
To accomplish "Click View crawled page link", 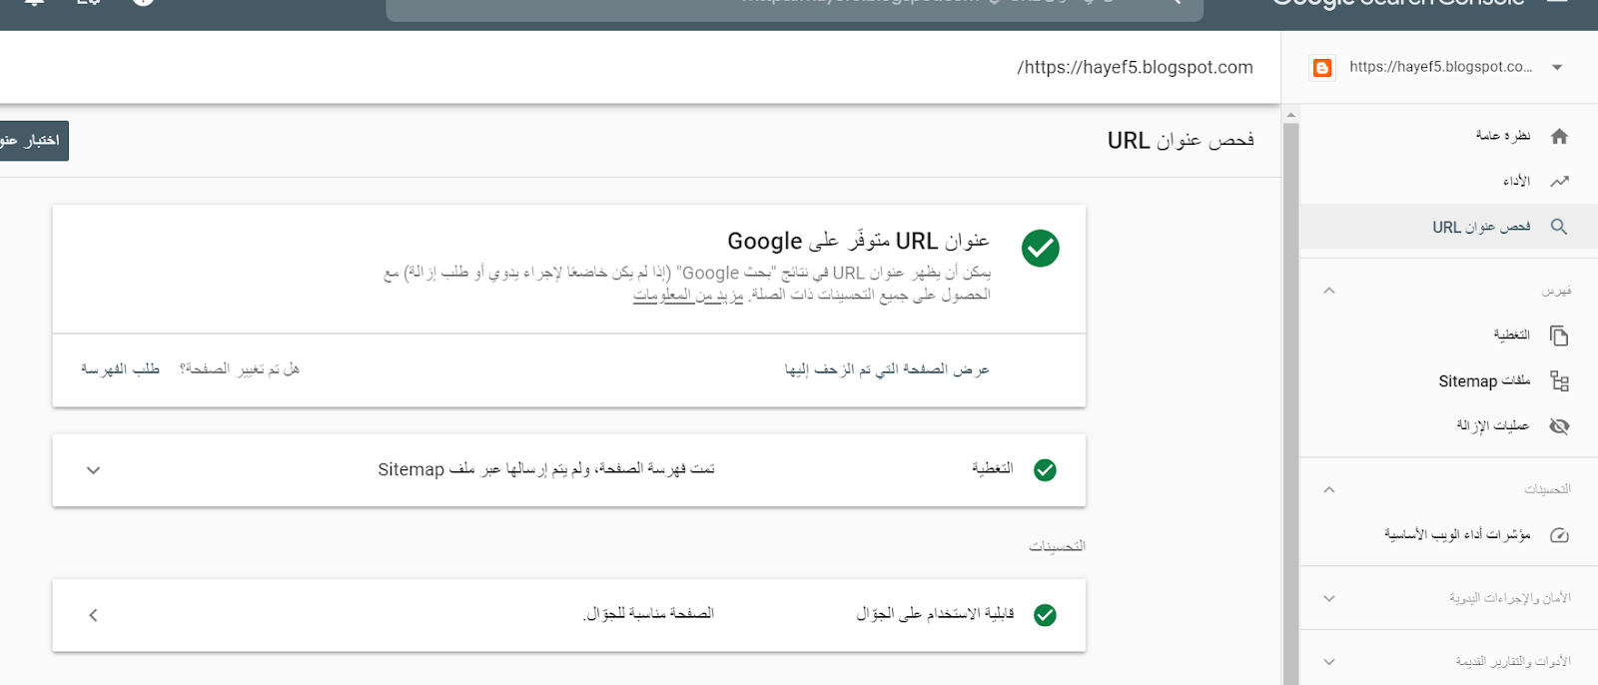I will tap(887, 369).
